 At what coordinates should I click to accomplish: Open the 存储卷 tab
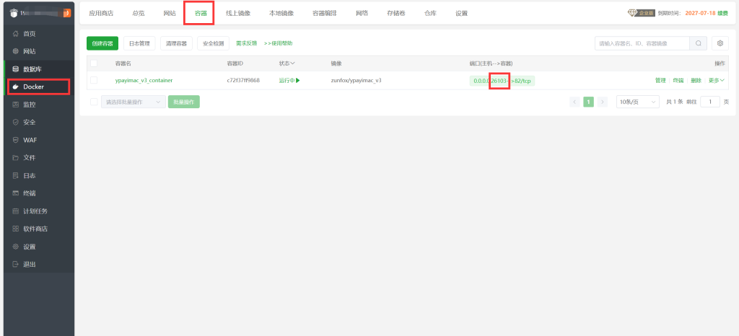(x=396, y=13)
